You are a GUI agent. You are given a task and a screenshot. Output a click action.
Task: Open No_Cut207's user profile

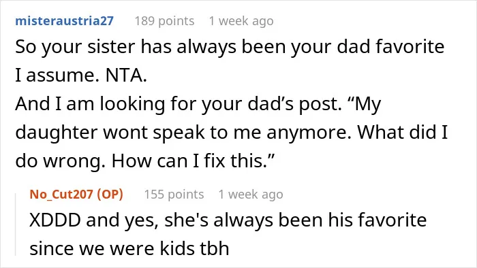click(x=61, y=194)
